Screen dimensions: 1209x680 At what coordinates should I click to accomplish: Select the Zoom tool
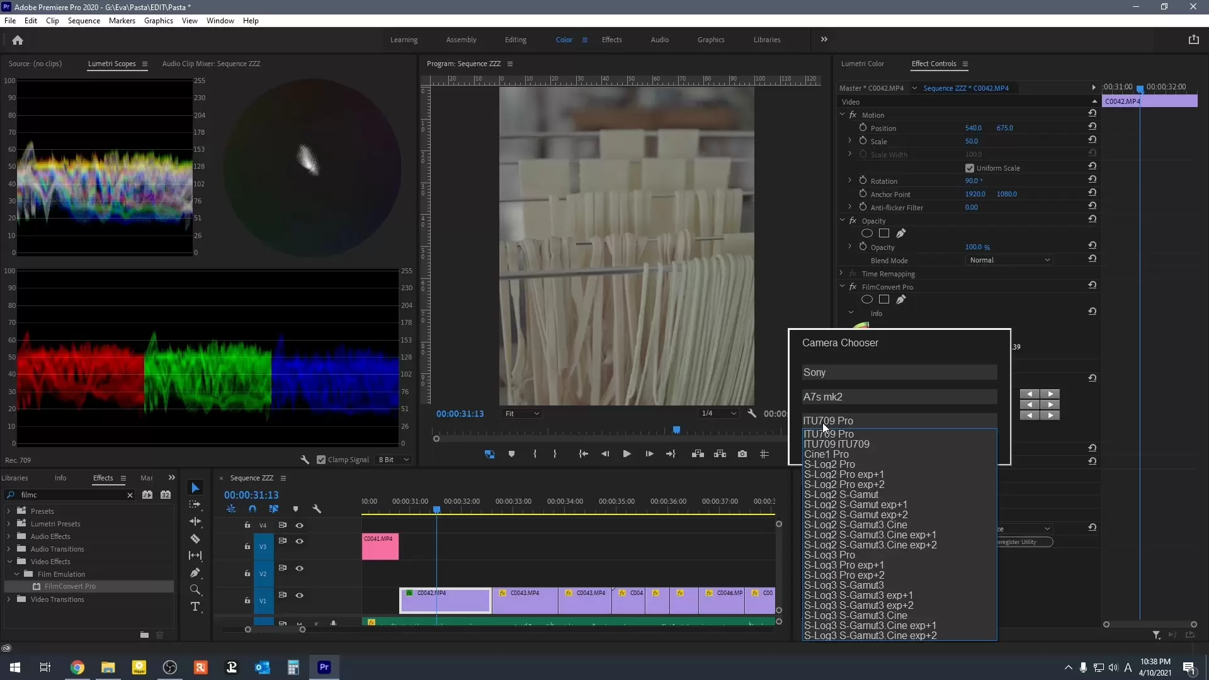(x=195, y=590)
